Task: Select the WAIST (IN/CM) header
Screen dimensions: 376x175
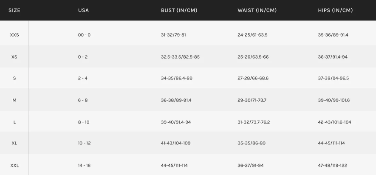Action: pos(257,11)
